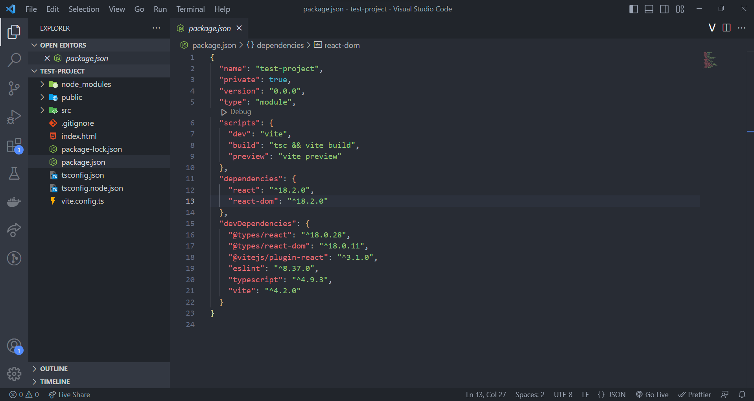The image size is (754, 401).
Task: Collapse the TEST-PROJECT folder section
Action: point(99,71)
